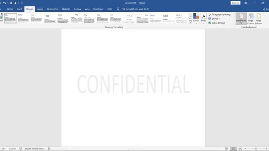The image size is (269, 151).
Task: Open the Developer tab
Action: point(98,9)
